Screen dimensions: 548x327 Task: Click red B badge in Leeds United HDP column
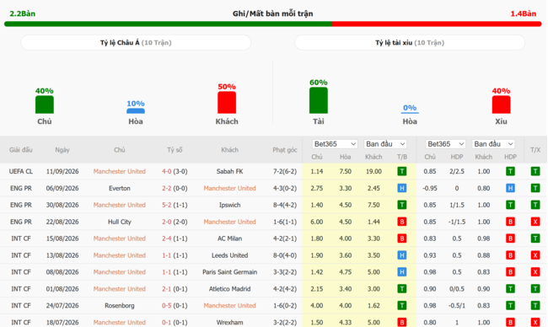click(x=510, y=255)
